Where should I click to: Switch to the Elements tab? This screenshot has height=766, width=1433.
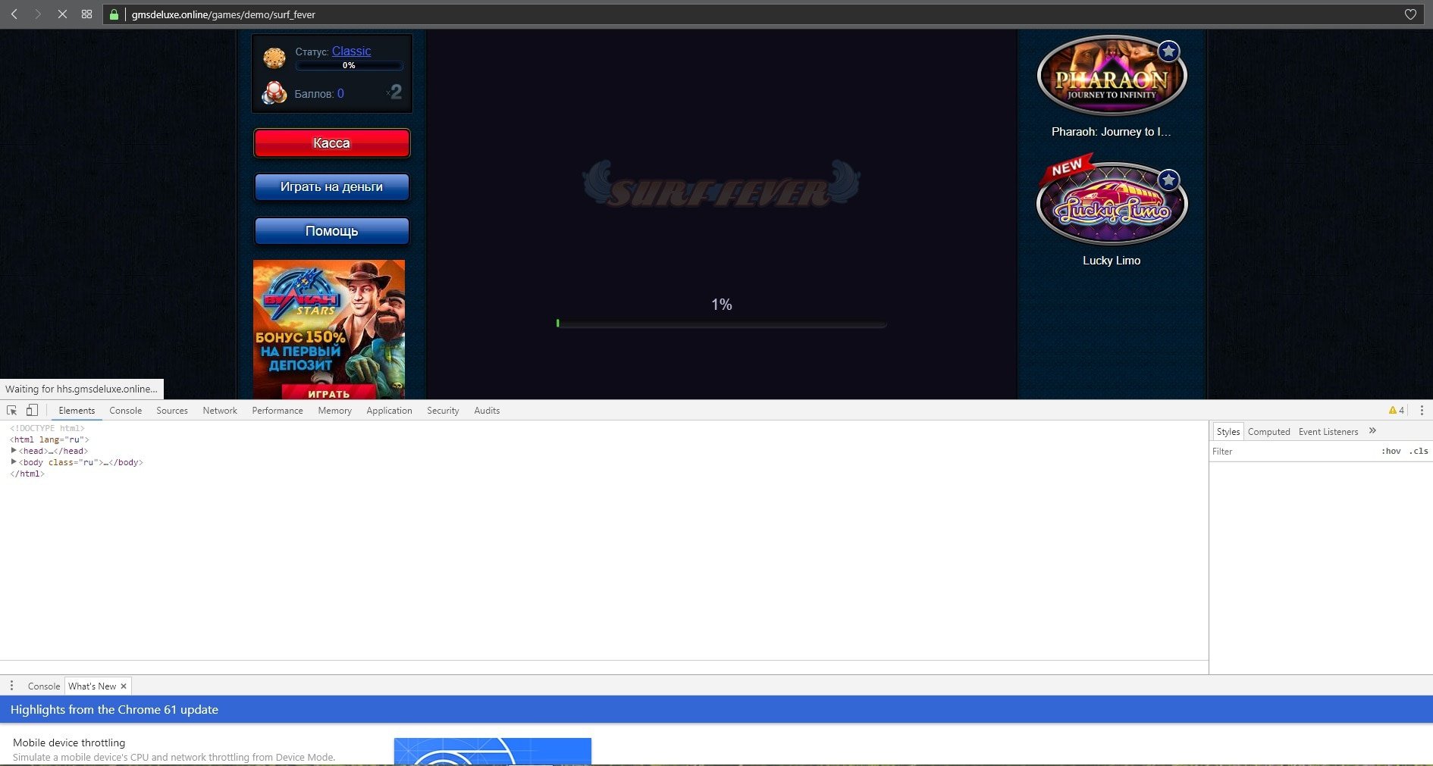[77, 410]
